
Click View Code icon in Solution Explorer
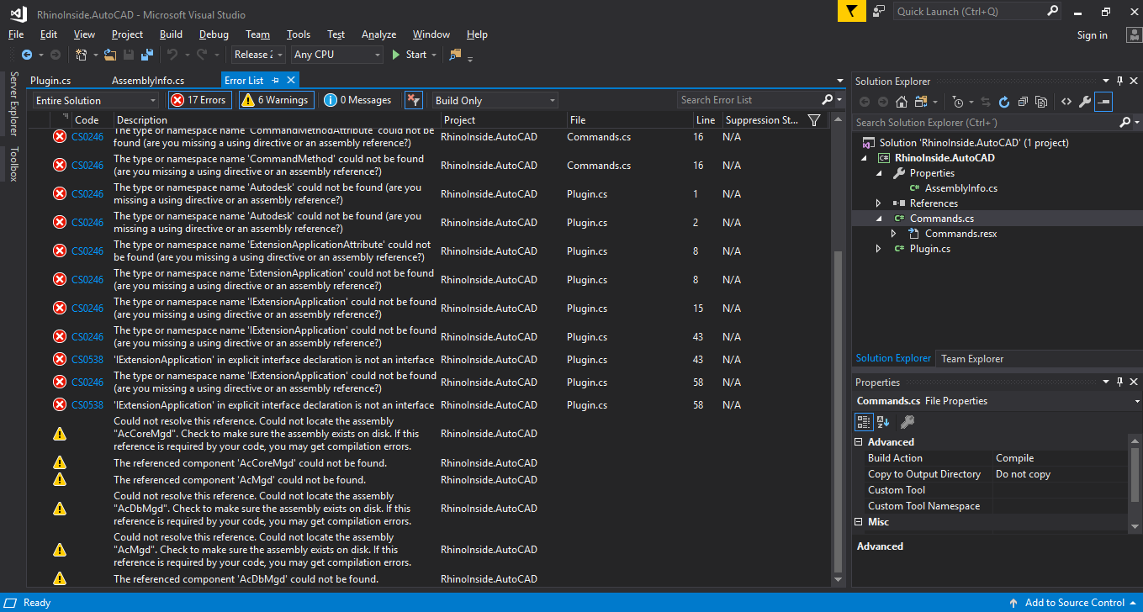pos(1066,102)
